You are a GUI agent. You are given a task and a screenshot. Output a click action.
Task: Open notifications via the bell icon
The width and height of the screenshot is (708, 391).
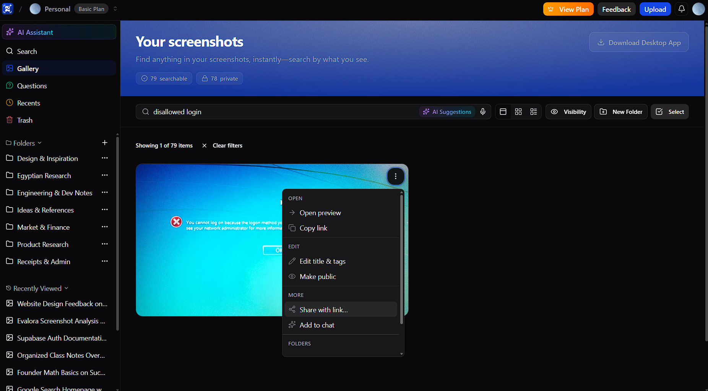coord(681,9)
